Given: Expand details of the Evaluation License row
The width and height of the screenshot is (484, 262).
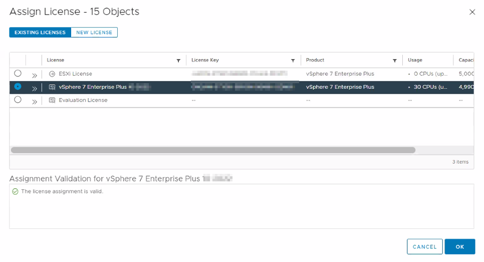Looking at the screenshot, I should point(34,102).
